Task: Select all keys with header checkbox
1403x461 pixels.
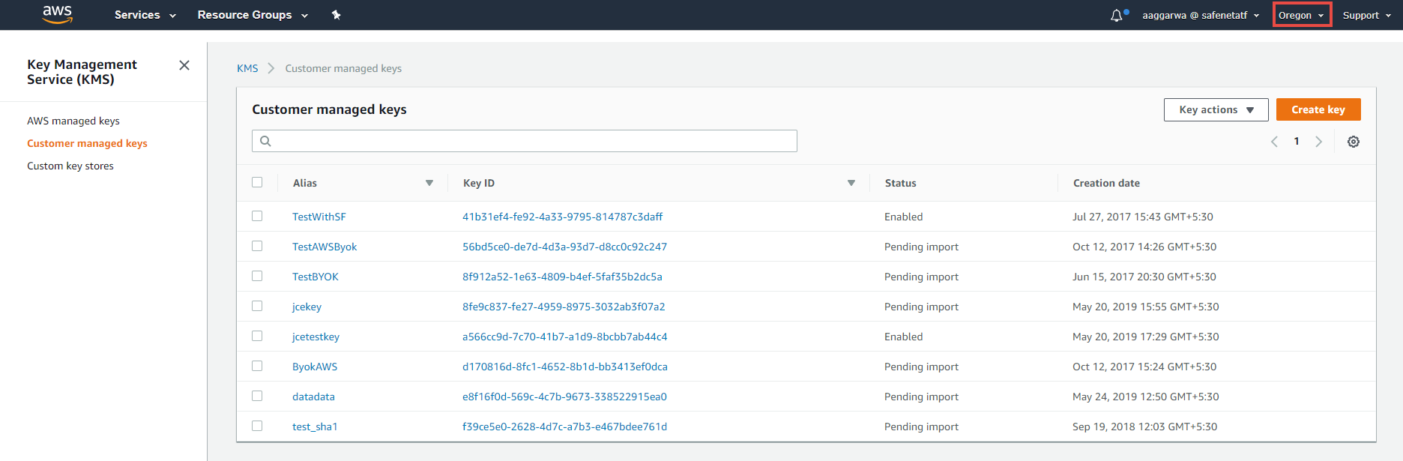Action: (x=257, y=182)
